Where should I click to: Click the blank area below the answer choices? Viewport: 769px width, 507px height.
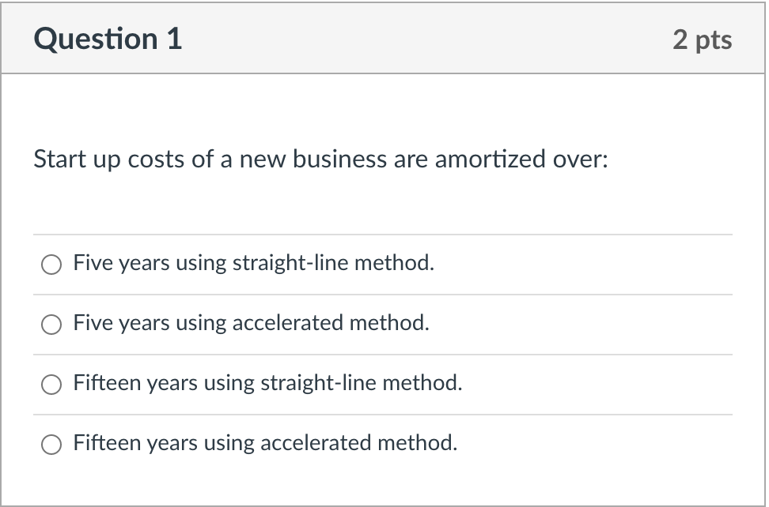click(383, 482)
